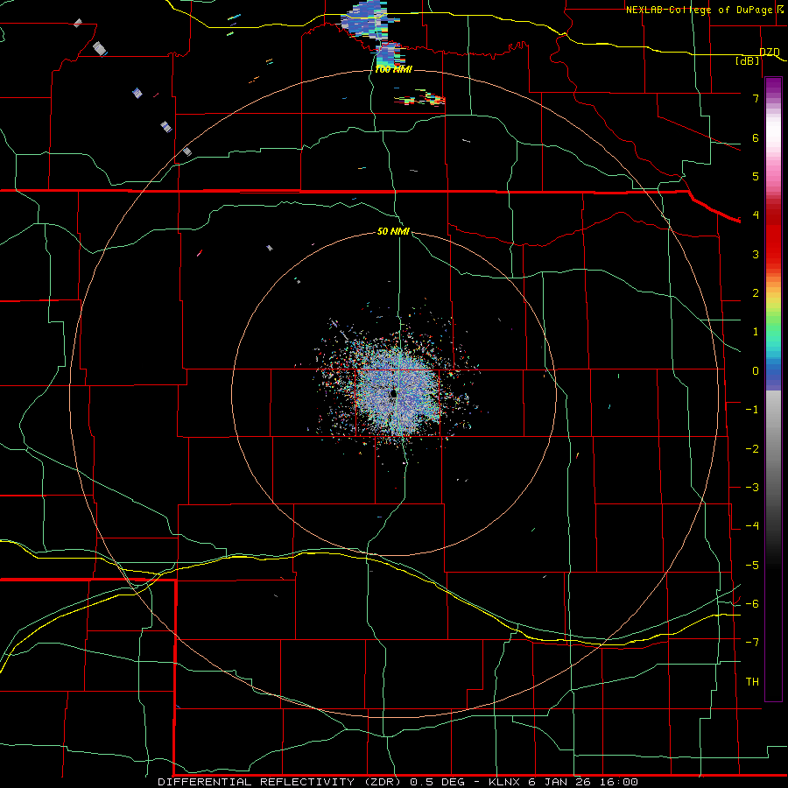This screenshot has height=788, width=788.
Task: Click the 0 value on the color scale
Action: point(756,371)
